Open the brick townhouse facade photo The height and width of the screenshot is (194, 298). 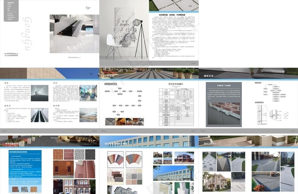(x=74, y=186)
